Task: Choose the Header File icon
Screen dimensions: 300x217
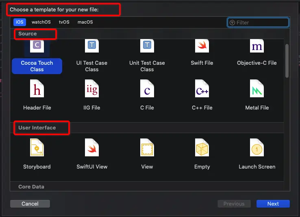Action: [x=37, y=88]
